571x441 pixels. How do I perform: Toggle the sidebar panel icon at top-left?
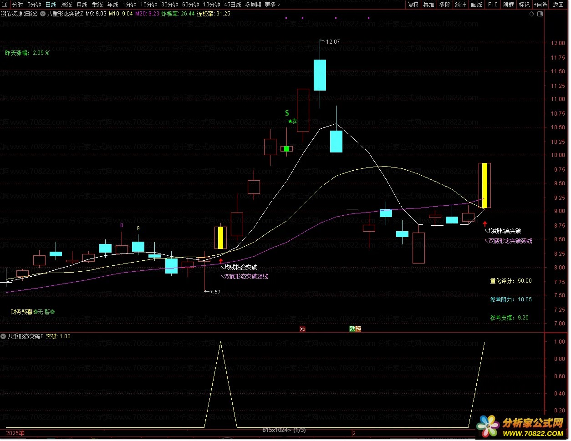click(x=5, y=5)
